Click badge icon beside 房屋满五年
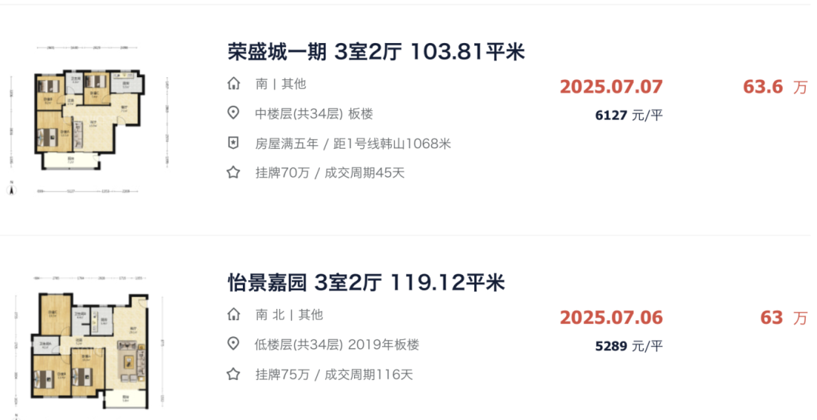This screenshot has height=420, width=817. click(x=234, y=143)
